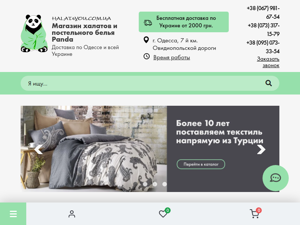Click the search magnifier icon
The height and width of the screenshot is (225, 300).
268,83
